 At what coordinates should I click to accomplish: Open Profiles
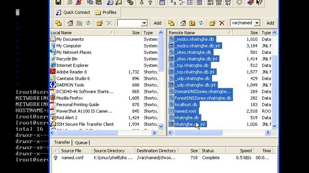(106, 12)
